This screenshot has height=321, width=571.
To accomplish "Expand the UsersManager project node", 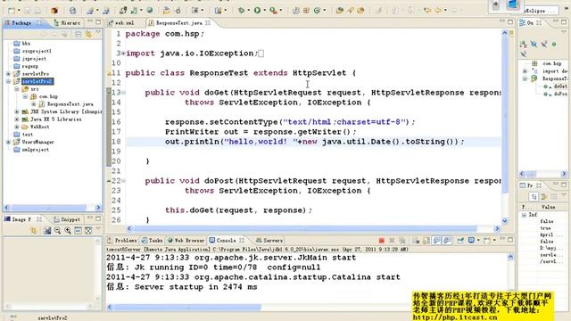I will tap(8, 142).
